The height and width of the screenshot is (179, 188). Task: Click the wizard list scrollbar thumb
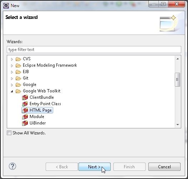[x=177, y=80]
